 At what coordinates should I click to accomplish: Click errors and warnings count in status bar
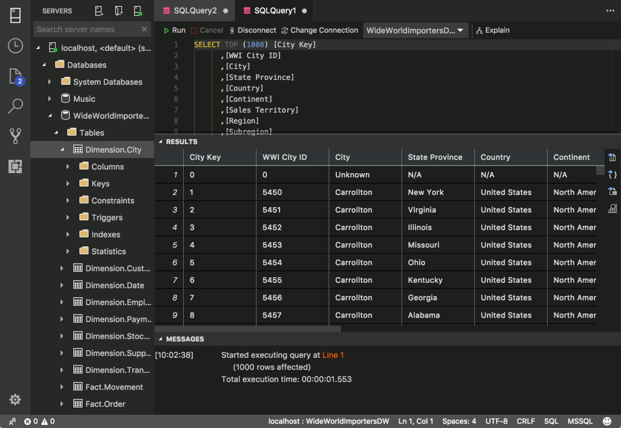click(x=39, y=421)
